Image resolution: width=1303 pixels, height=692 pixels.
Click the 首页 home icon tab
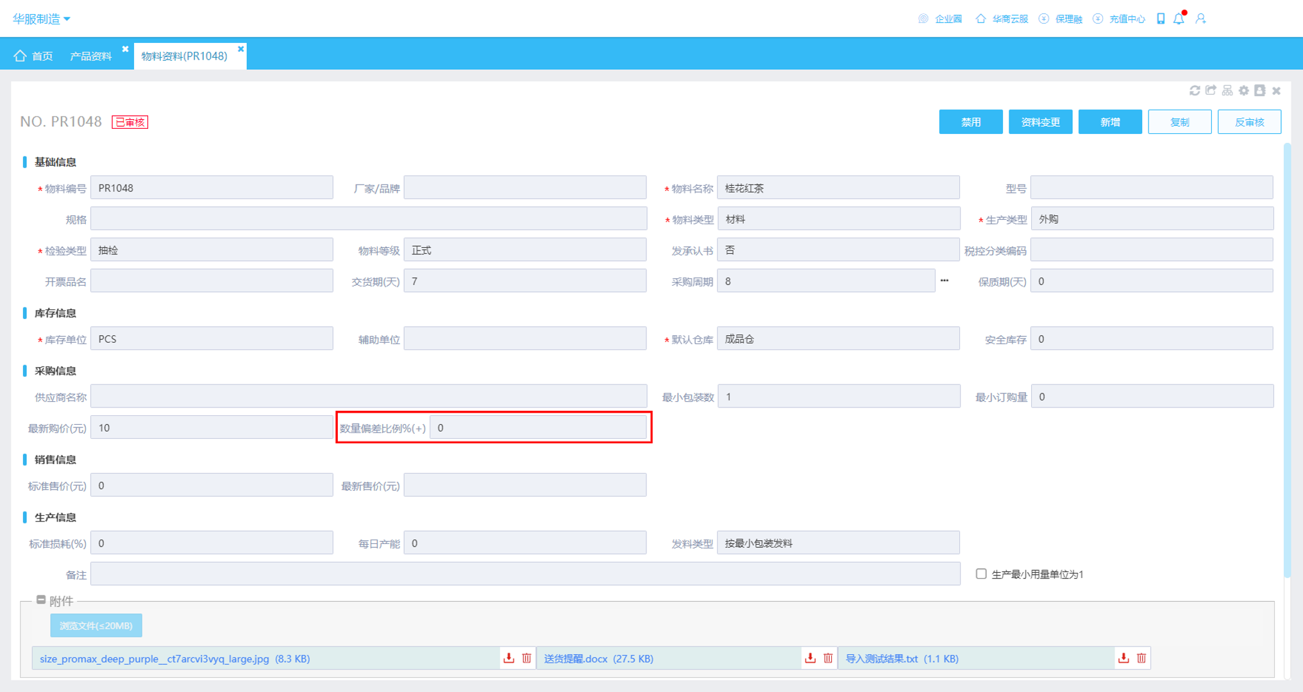click(x=33, y=56)
